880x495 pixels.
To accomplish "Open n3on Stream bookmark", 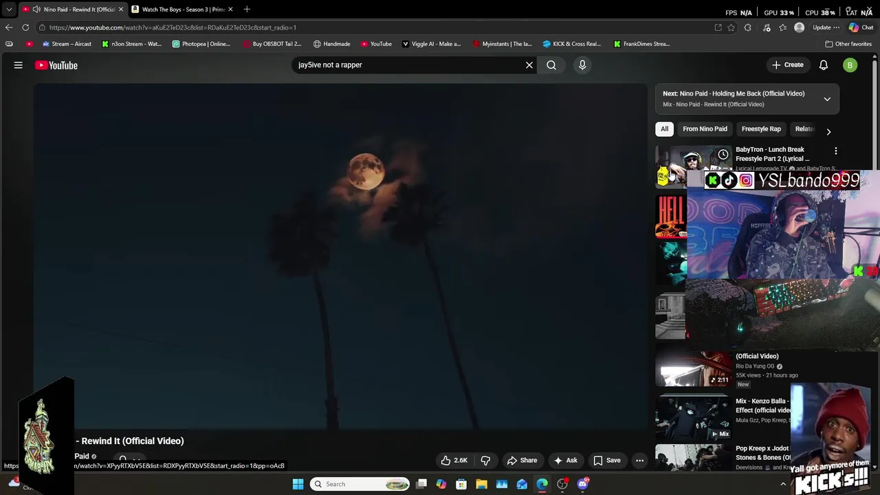I will 131,44.
